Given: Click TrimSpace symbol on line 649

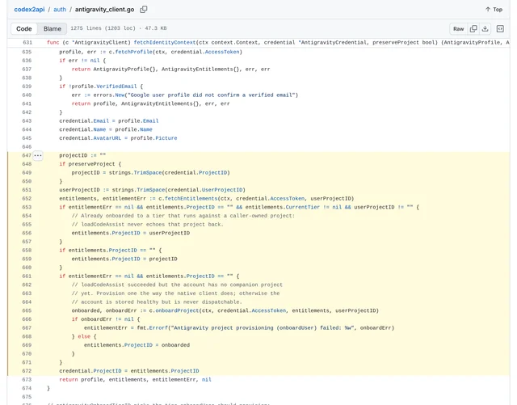Looking at the screenshot, I should click(148, 173).
